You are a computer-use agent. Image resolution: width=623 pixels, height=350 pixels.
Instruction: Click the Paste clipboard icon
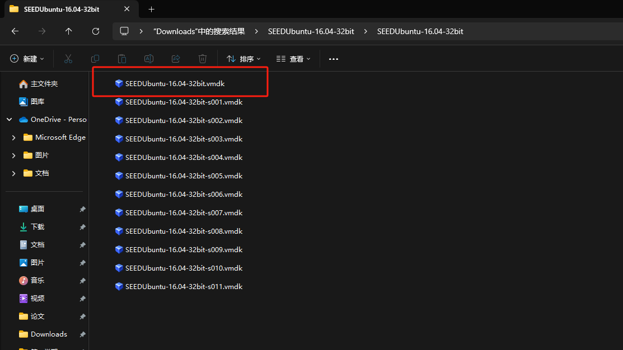[x=122, y=59]
